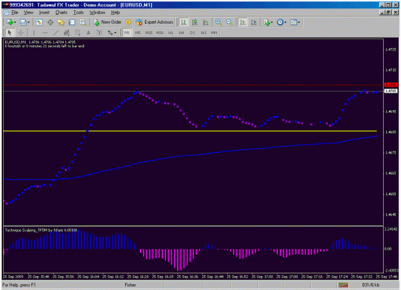Select the Trendline drawing tool

56,33
